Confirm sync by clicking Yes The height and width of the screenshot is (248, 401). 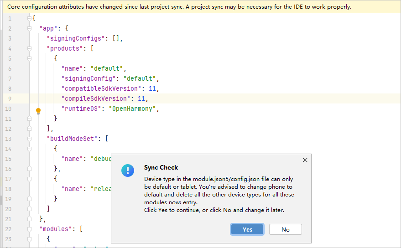pos(247,229)
